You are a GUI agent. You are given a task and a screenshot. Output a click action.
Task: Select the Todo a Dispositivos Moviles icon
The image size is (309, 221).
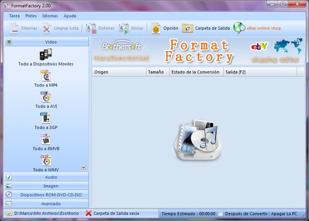(x=46, y=54)
